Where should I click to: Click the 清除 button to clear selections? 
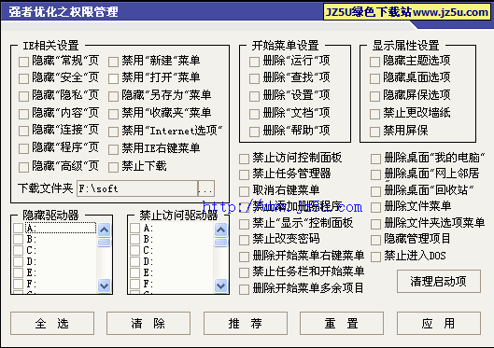(148, 324)
